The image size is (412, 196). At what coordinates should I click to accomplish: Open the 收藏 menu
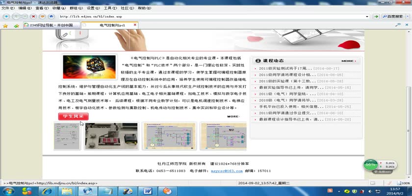(59, 8)
